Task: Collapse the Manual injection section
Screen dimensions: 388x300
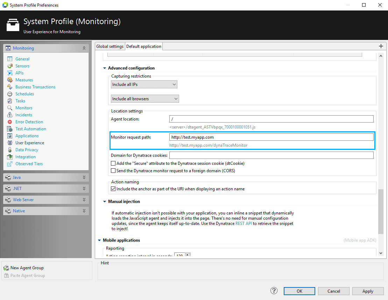Action: [105, 202]
